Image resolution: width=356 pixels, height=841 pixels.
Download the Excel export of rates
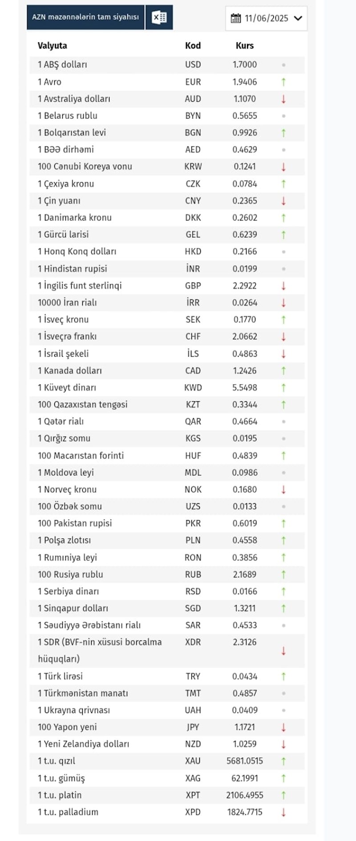(159, 17)
